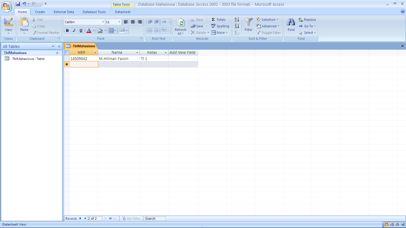Open Nama column filter dropdown arrow

(137, 53)
